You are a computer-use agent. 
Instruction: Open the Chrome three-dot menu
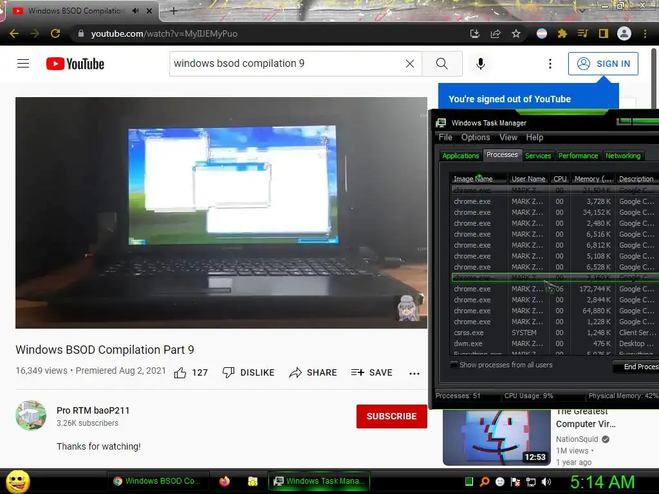click(x=645, y=33)
